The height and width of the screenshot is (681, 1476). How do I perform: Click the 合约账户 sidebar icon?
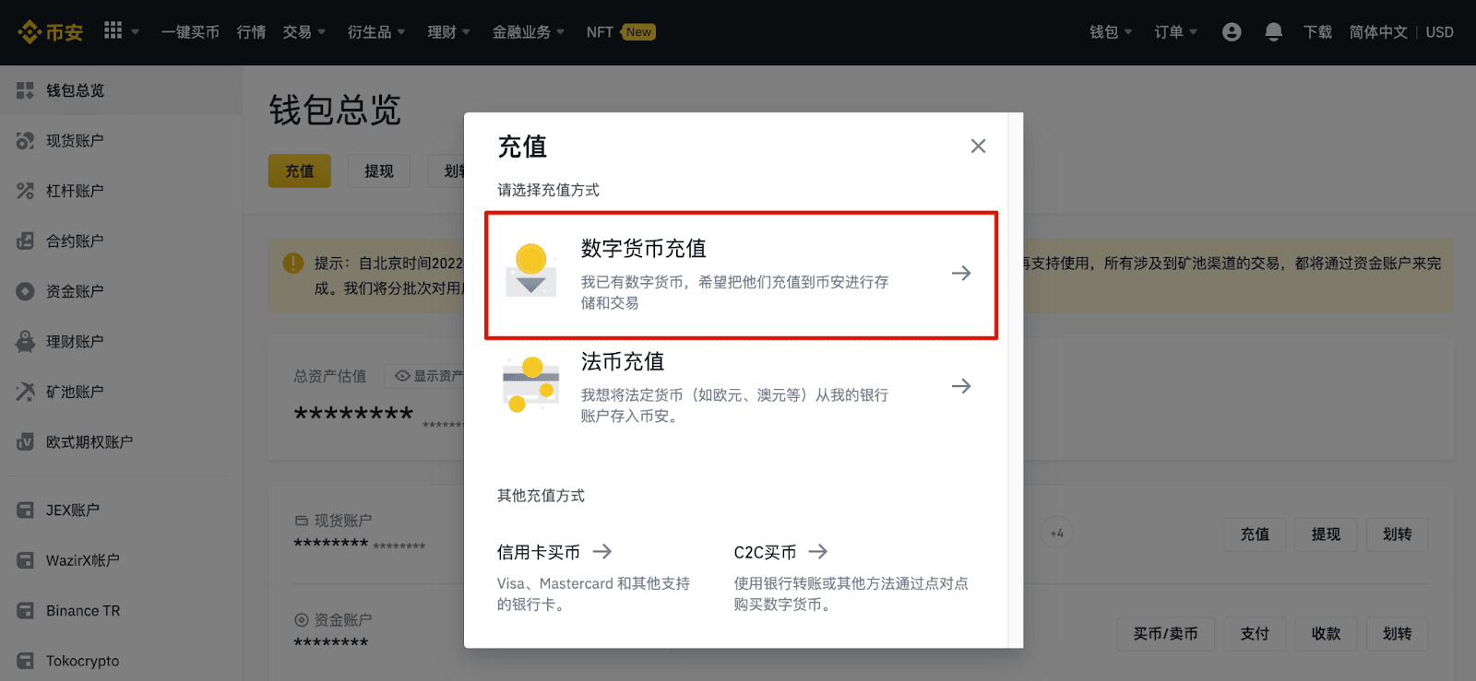tap(25, 241)
